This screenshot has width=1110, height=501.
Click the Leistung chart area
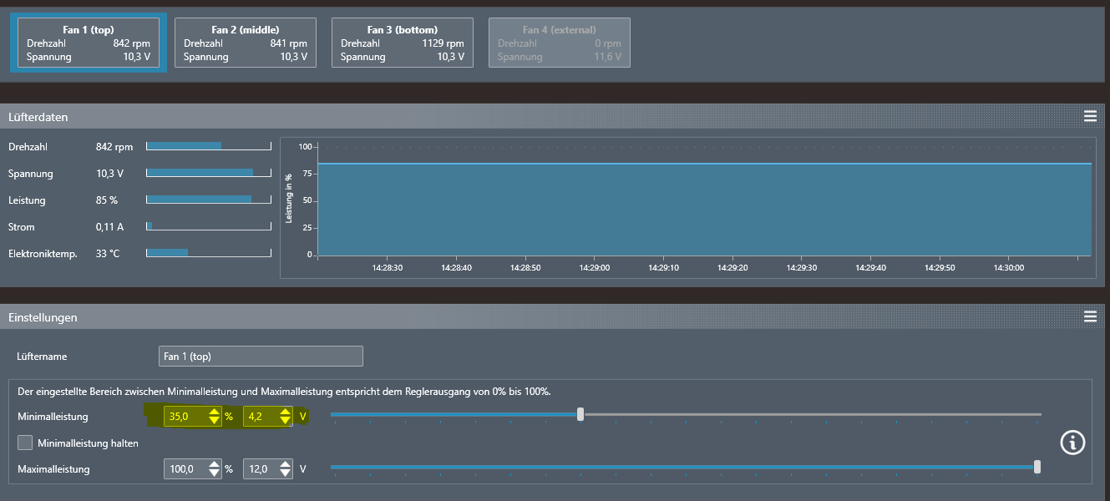click(x=704, y=209)
